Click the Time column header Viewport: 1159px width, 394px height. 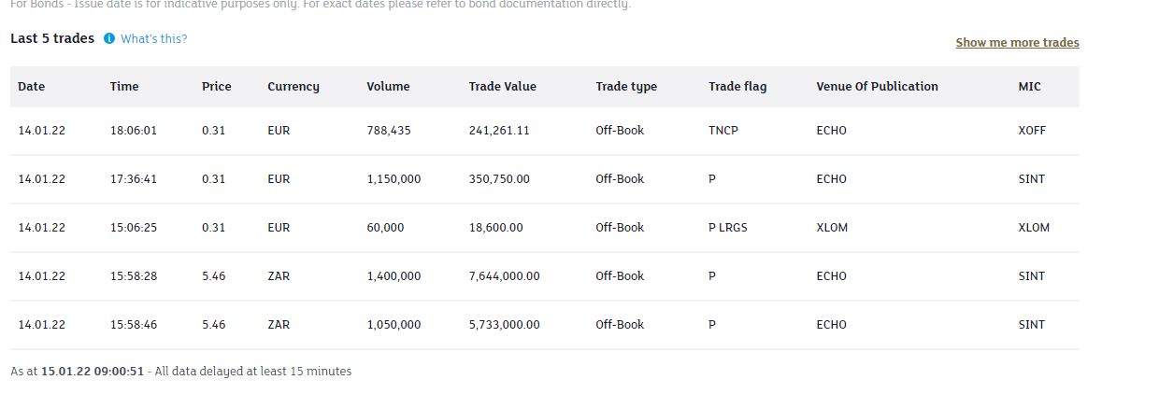(124, 87)
